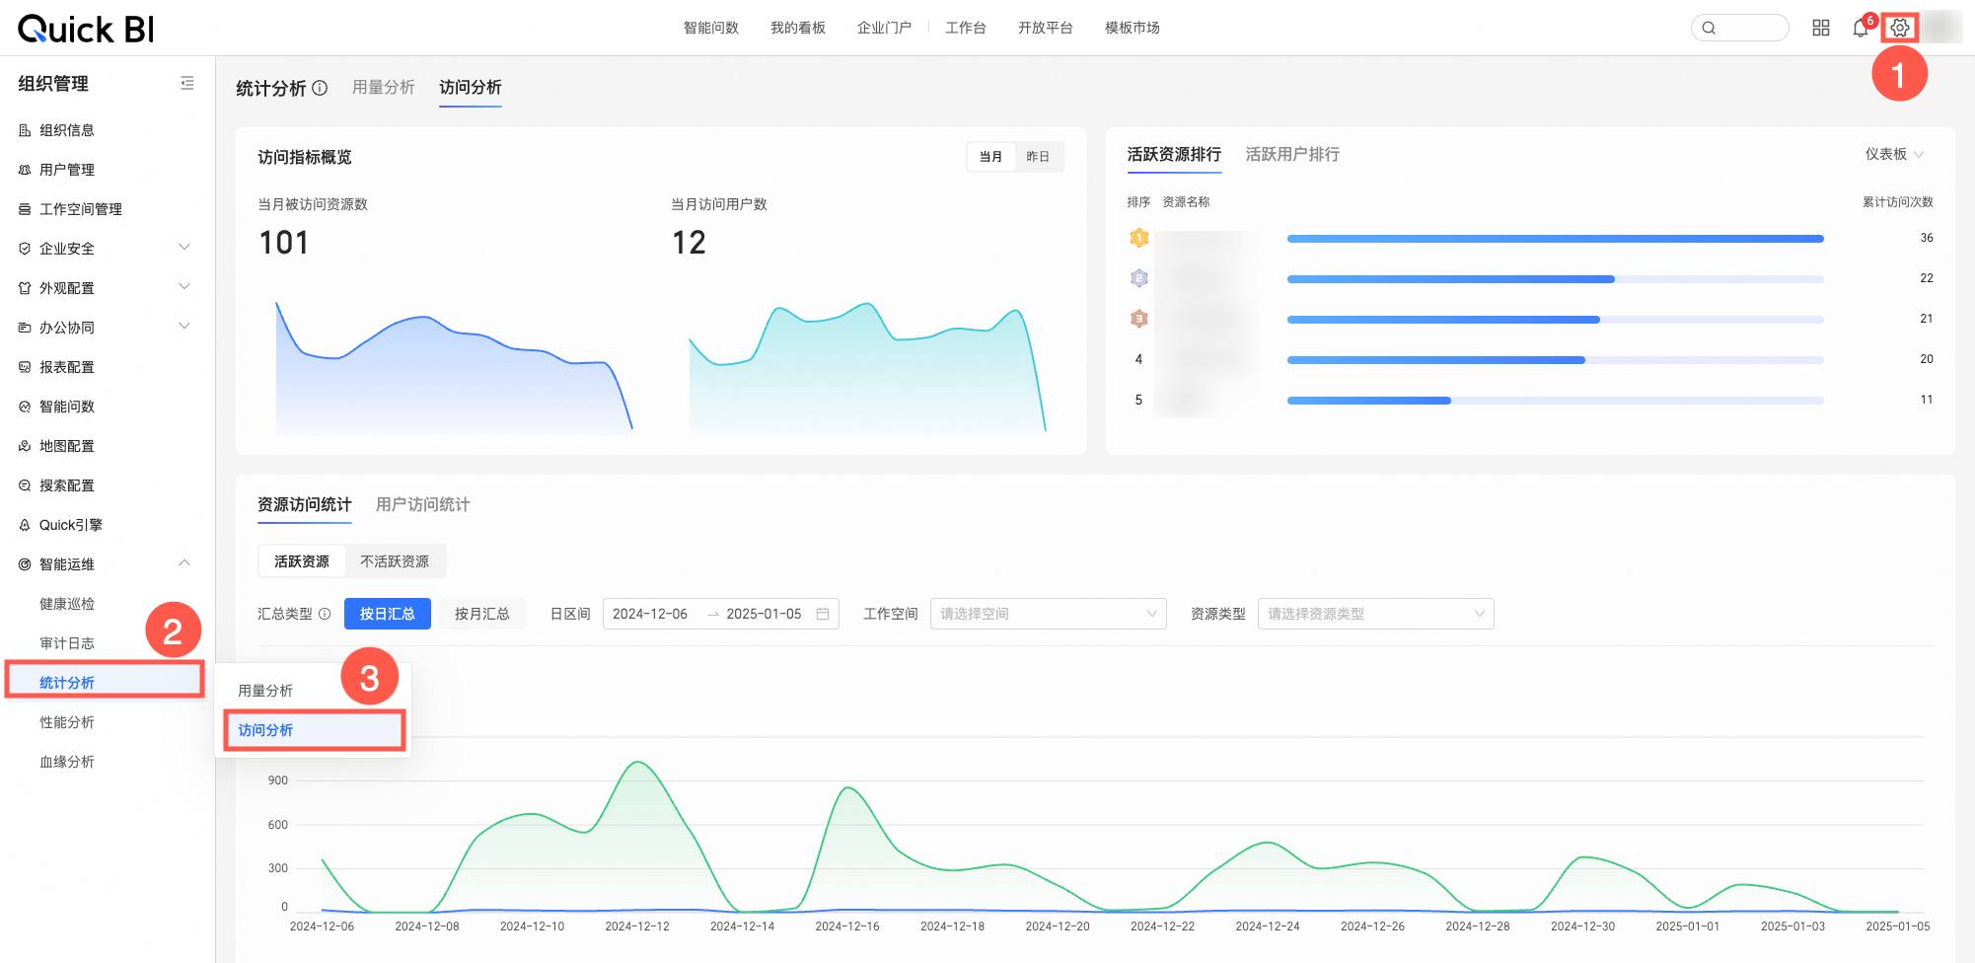Click the rank 1 progress bar (36)

click(x=1556, y=239)
